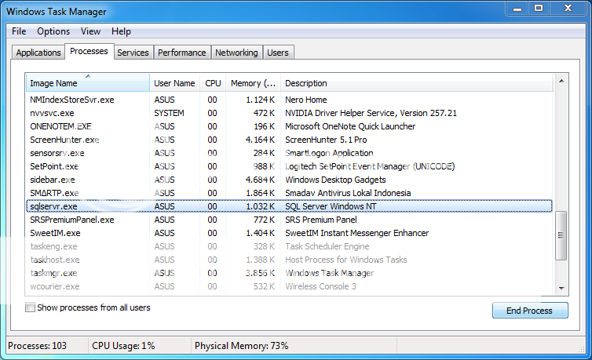The image size is (592, 360).
Task: Click the scrollbar down arrow
Action: pos(561,289)
